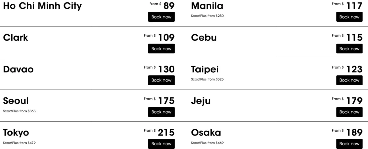Select the Manila destination title
This screenshot has width=368, height=149.
pos(207,6)
